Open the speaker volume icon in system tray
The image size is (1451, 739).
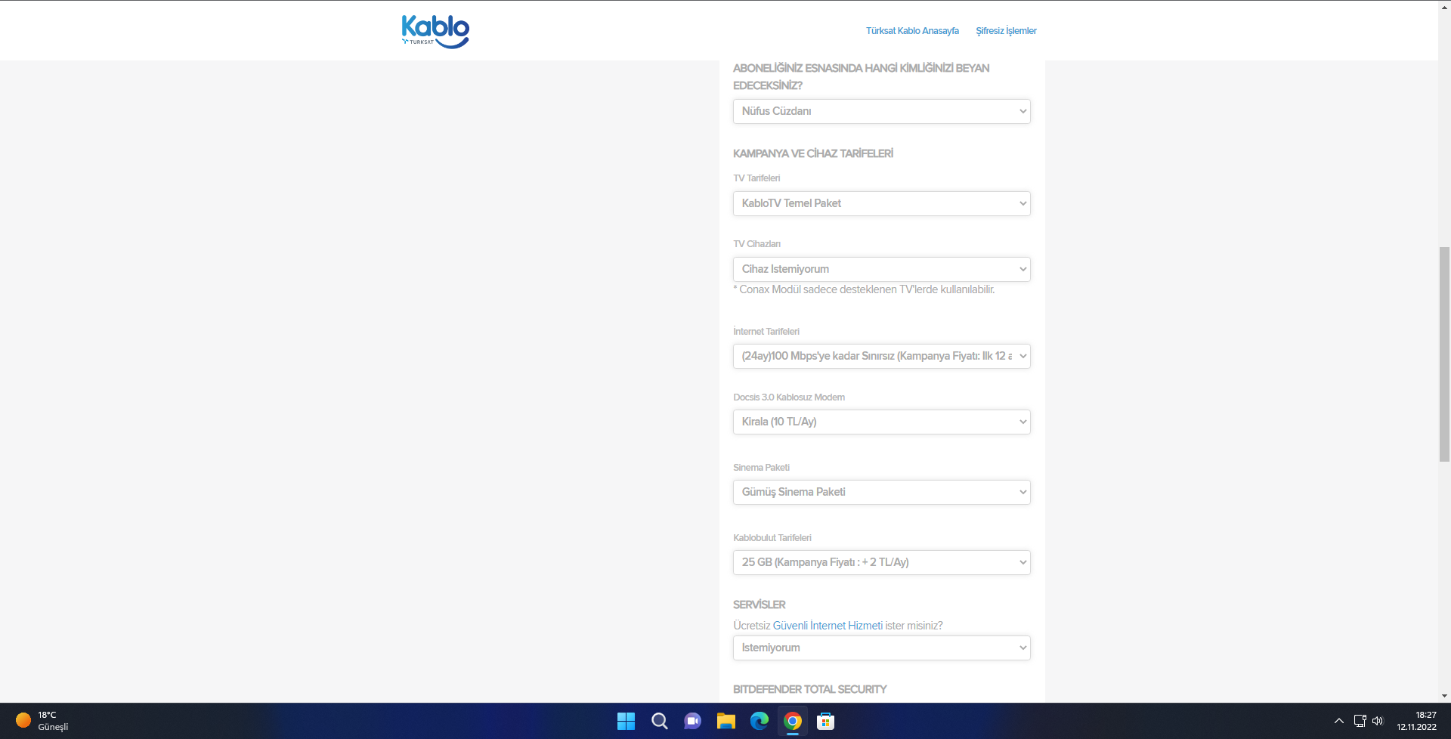coord(1378,721)
